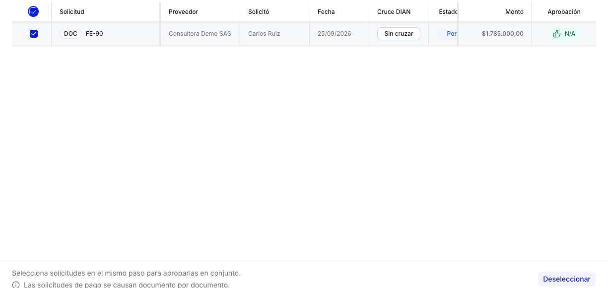The width and height of the screenshot is (608, 288).
Task: Click the thumbs-up approval icon
Action: click(x=557, y=34)
